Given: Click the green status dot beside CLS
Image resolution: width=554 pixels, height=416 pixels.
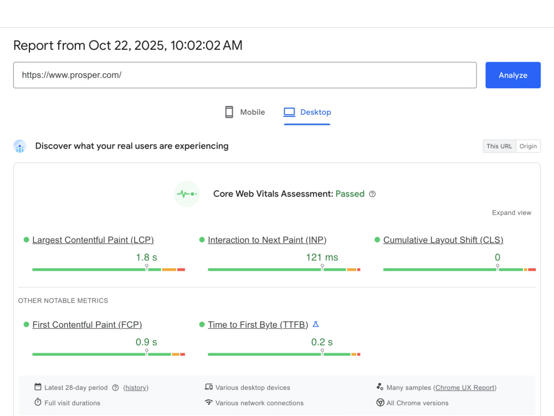Looking at the screenshot, I should click(x=377, y=240).
